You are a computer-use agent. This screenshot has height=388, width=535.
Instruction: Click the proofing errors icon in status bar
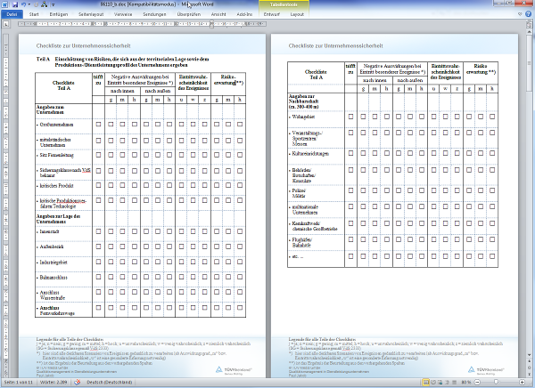coord(76,383)
